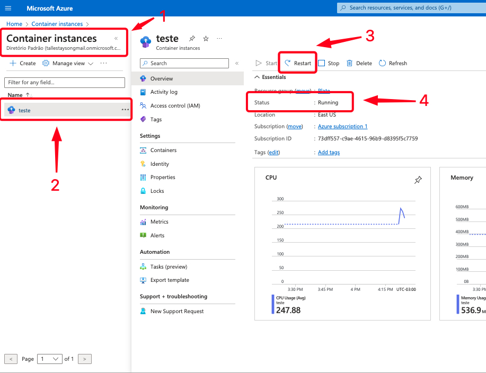The image size is (486, 373).
Task: Open more options ellipsis for teste row
Action: pos(125,110)
